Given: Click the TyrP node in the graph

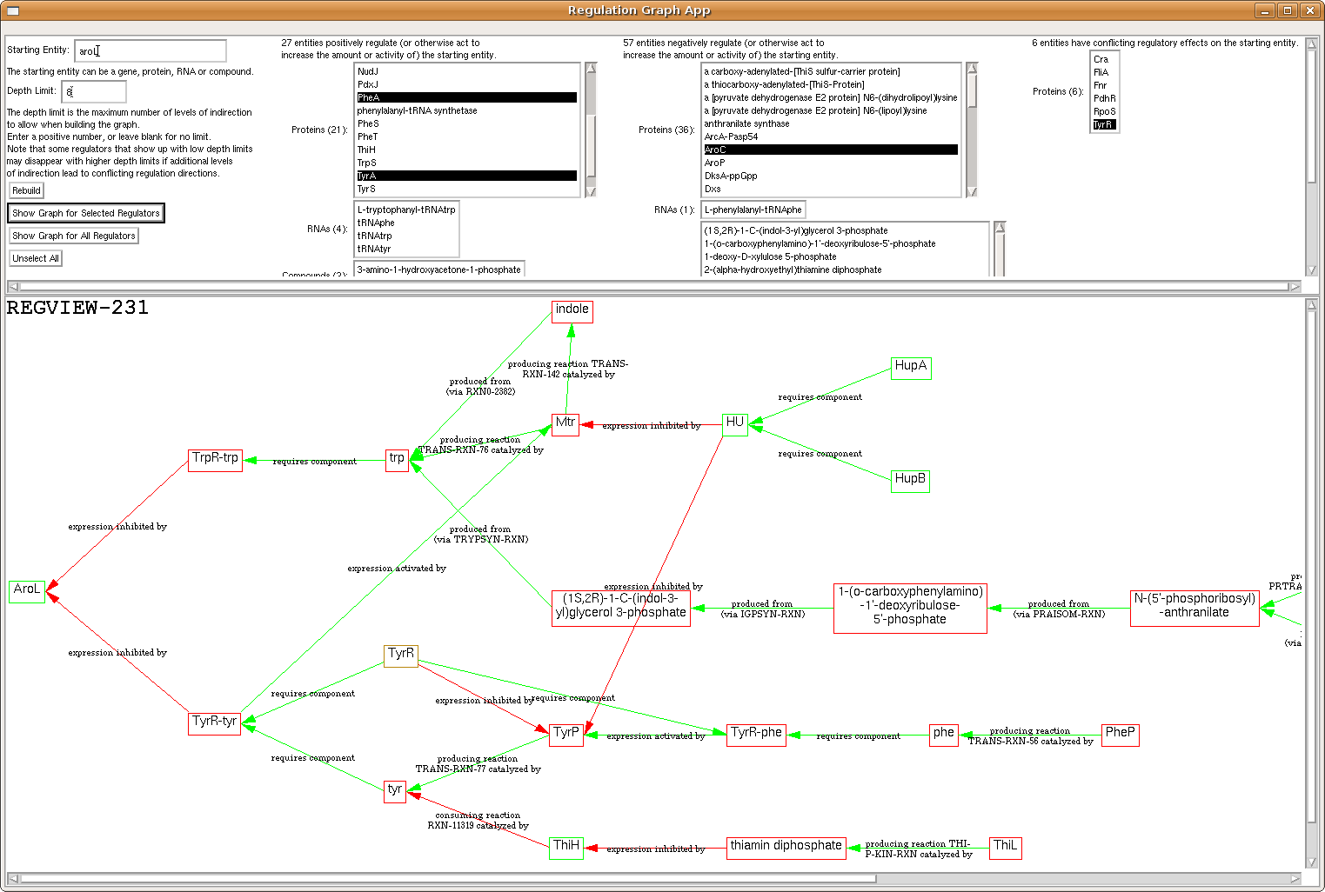Looking at the screenshot, I should (566, 735).
